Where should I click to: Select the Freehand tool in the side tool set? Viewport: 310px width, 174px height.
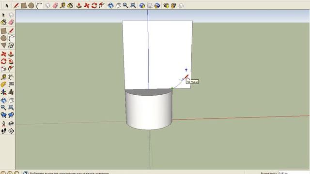tap(11, 45)
